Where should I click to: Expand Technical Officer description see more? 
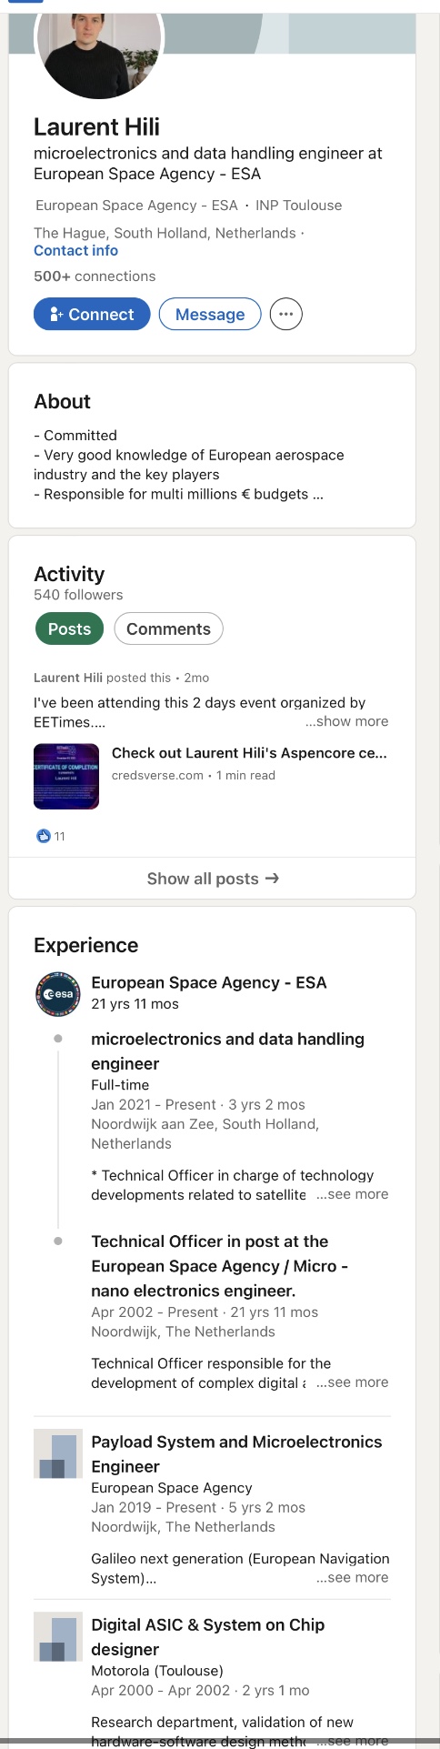click(x=353, y=1382)
